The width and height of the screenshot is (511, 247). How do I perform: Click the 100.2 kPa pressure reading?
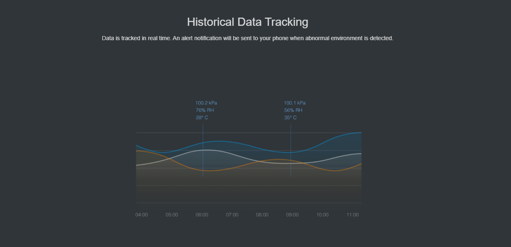pyautogui.click(x=206, y=103)
